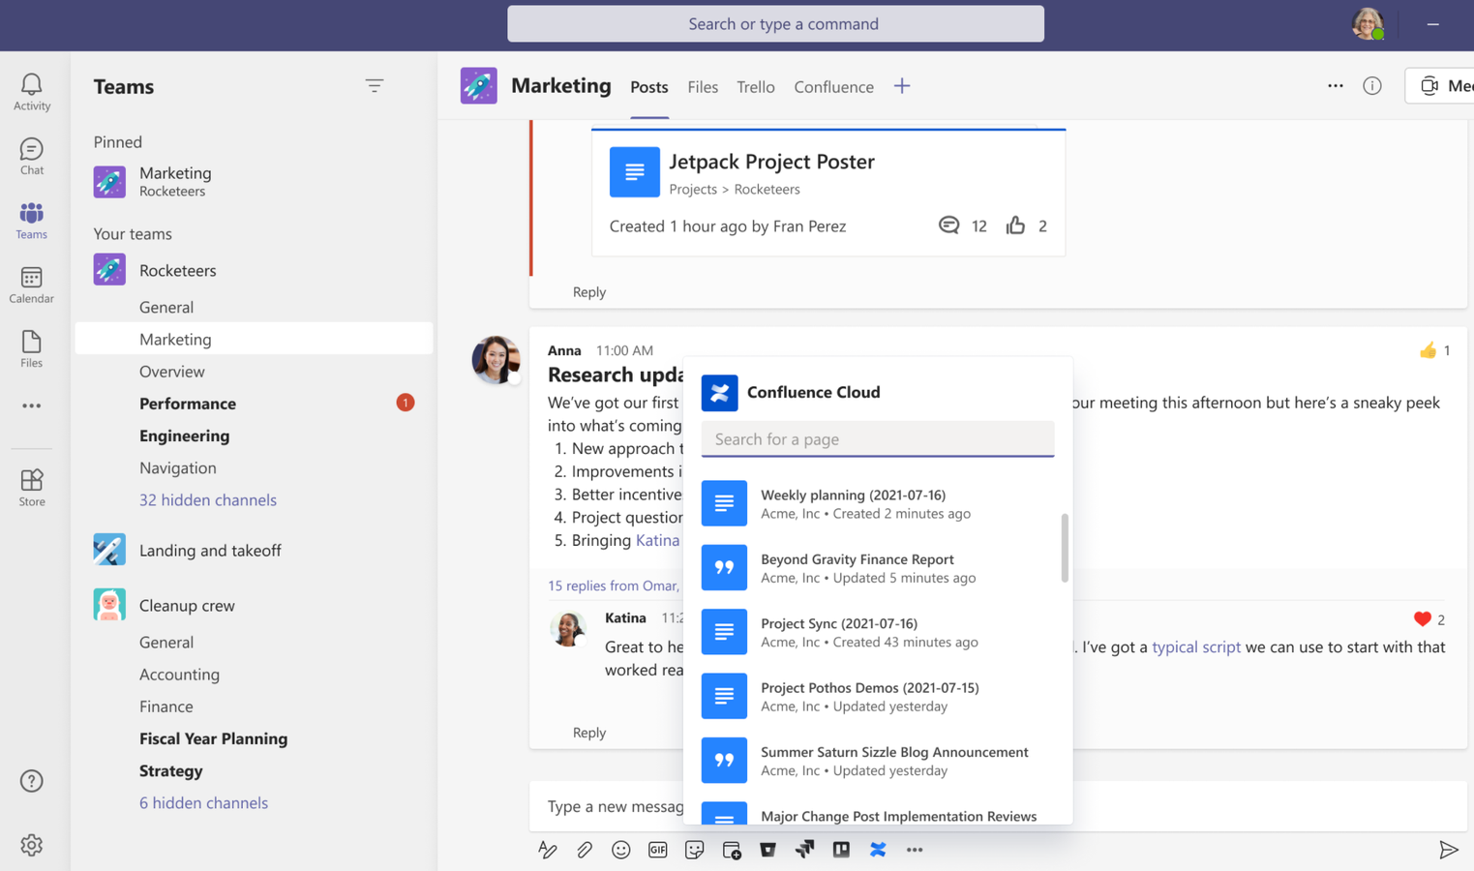Click the comments icon on Jetpack Project Poster
This screenshot has height=871, width=1474.
(948, 225)
